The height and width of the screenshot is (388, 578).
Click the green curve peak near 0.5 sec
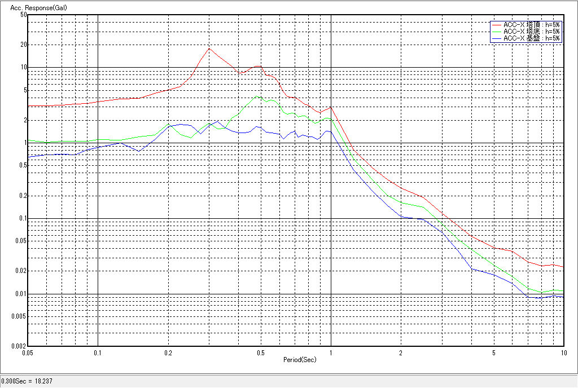point(257,96)
